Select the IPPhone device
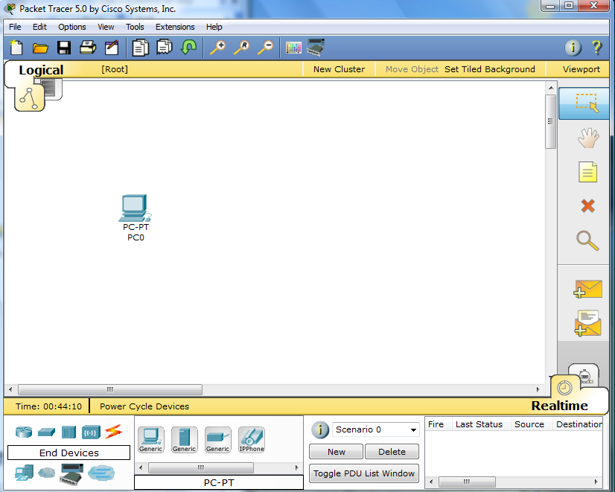This screenshot has width=615, height=492. click(x=252, y=439)
